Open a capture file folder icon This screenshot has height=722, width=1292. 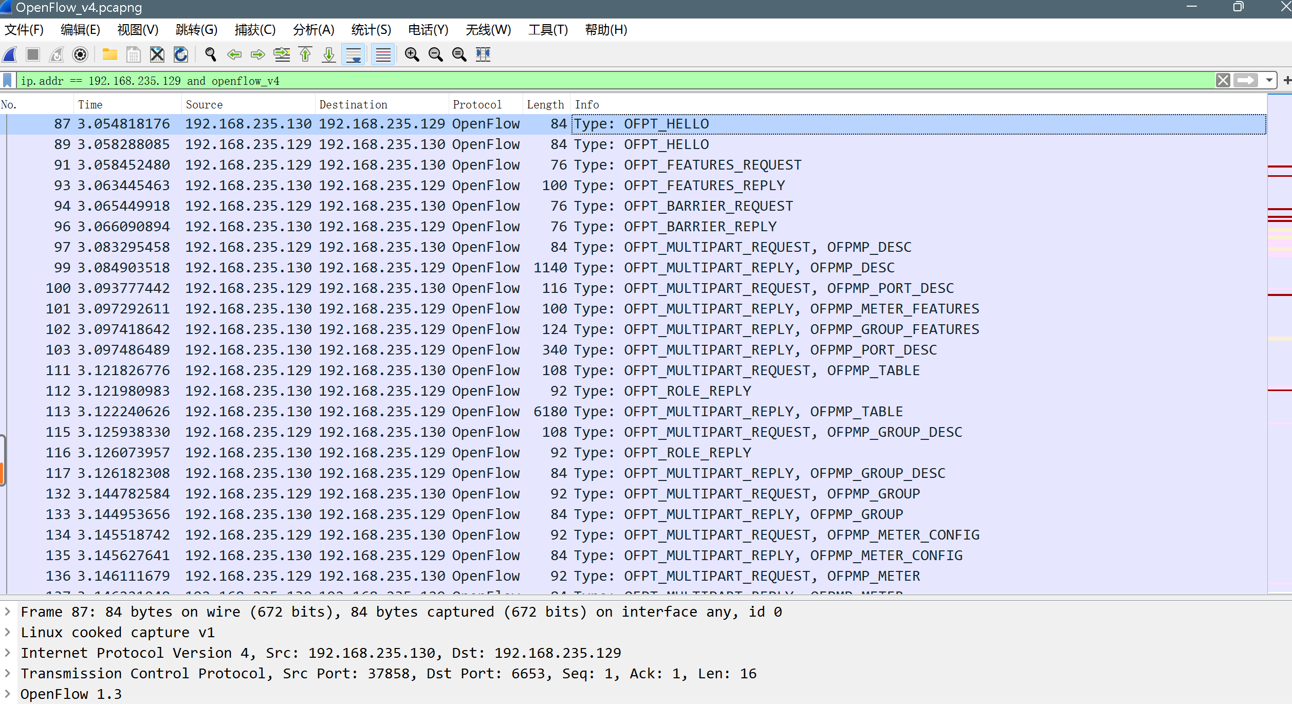[x=109, y=54]
